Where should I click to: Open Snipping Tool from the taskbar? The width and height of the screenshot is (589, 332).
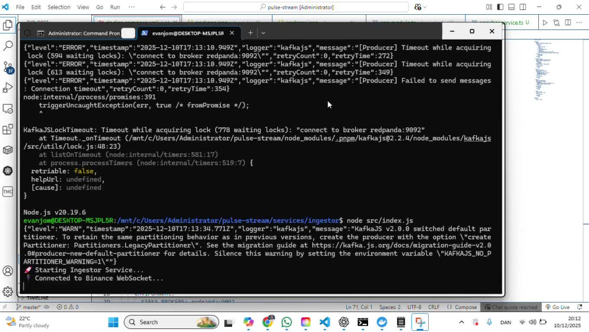tap(420, 322)
